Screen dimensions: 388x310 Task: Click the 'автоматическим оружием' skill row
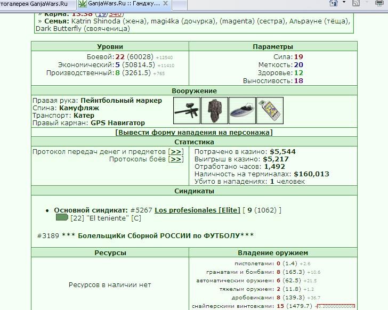[256, 281]
